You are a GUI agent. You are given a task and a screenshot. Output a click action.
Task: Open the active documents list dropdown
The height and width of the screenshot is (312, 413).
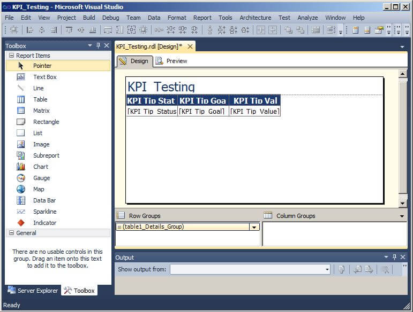pos(402,47)
